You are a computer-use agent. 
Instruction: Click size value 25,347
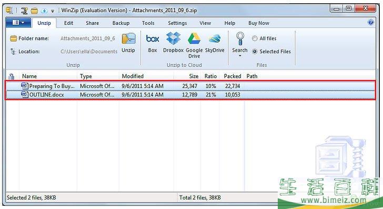189,86
